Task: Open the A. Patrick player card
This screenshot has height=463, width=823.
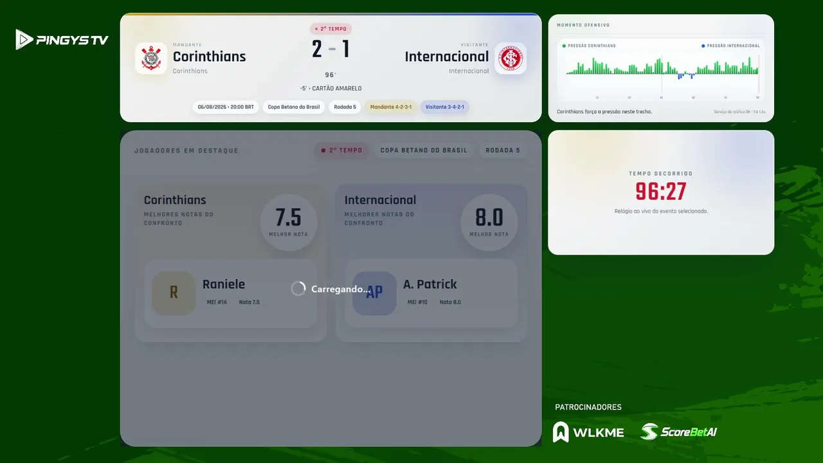Action: [x=431, y=293]
